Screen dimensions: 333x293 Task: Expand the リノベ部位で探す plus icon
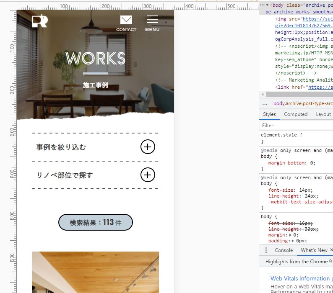(x=148, y=175)
